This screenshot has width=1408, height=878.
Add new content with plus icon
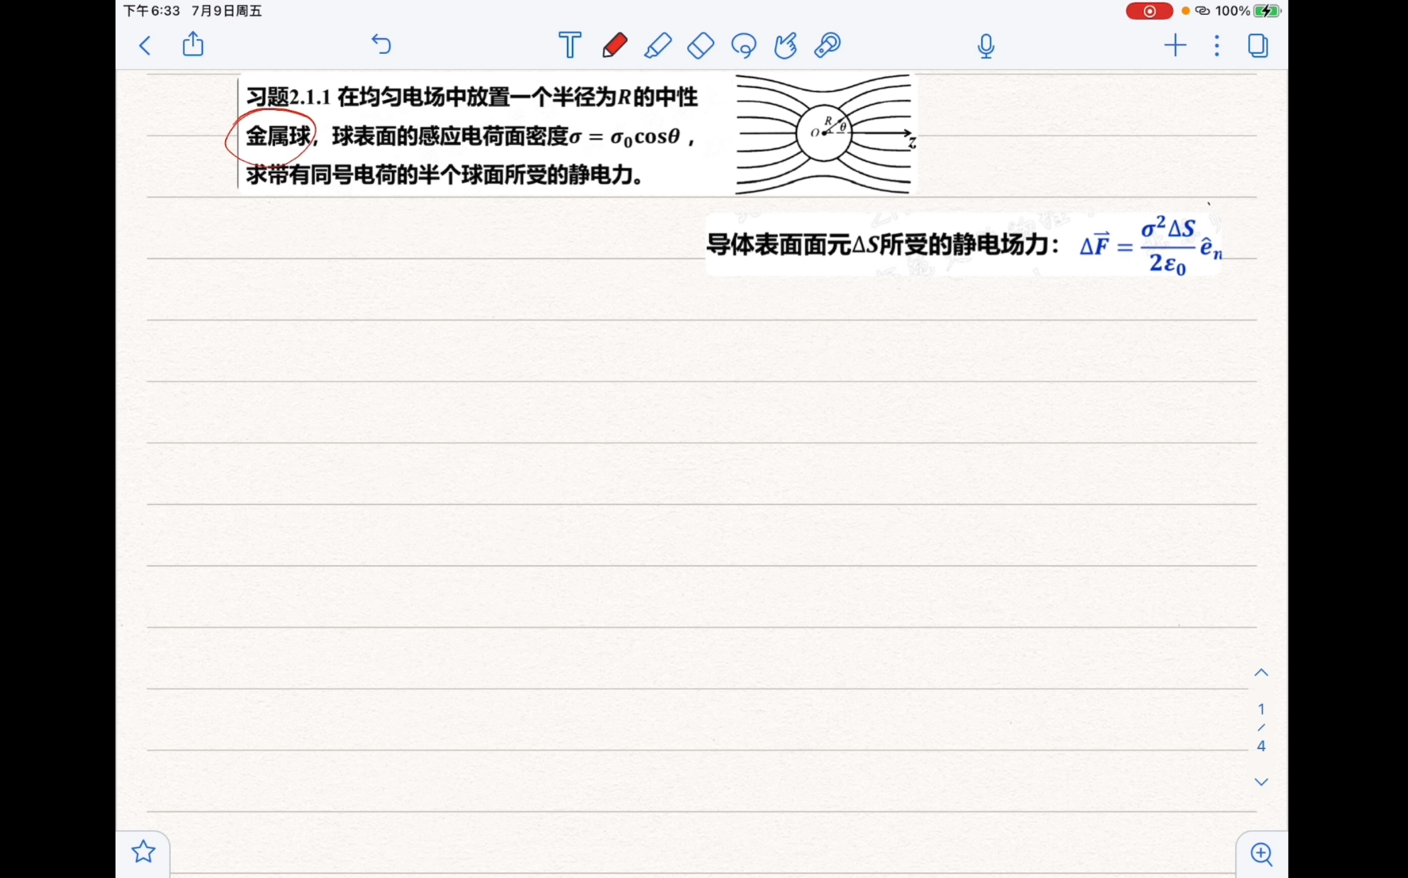[1175, 45]
